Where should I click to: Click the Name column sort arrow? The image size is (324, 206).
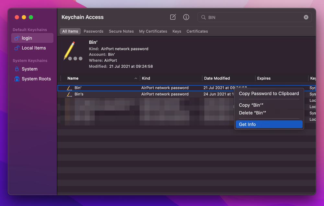pos(136,78)
